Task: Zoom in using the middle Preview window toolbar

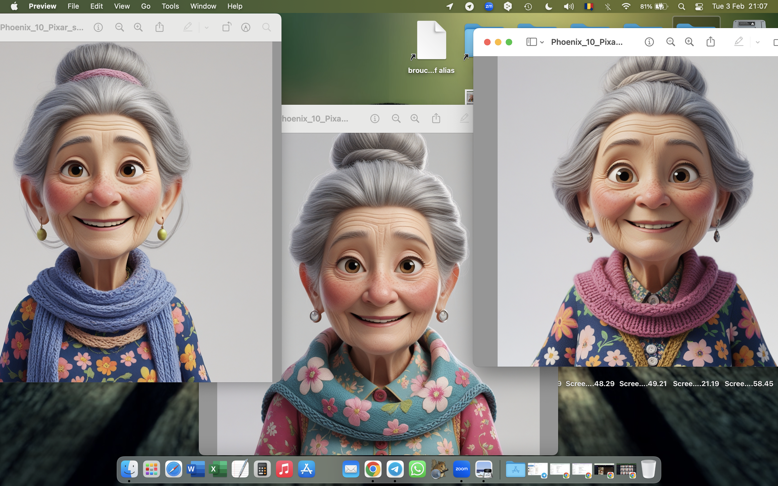Action: pyautogui.click(x=415, y=119)
